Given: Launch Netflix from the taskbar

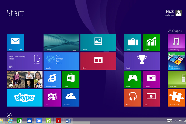Looking at the screenshot, I should [x=58, y=121].
